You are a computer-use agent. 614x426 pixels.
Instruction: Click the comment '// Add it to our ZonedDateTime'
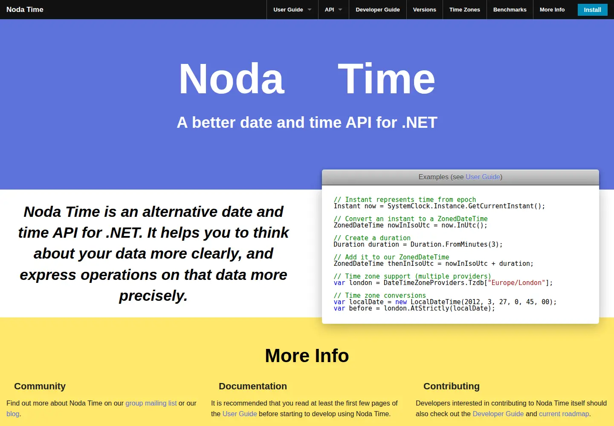[x=391, y=257]
